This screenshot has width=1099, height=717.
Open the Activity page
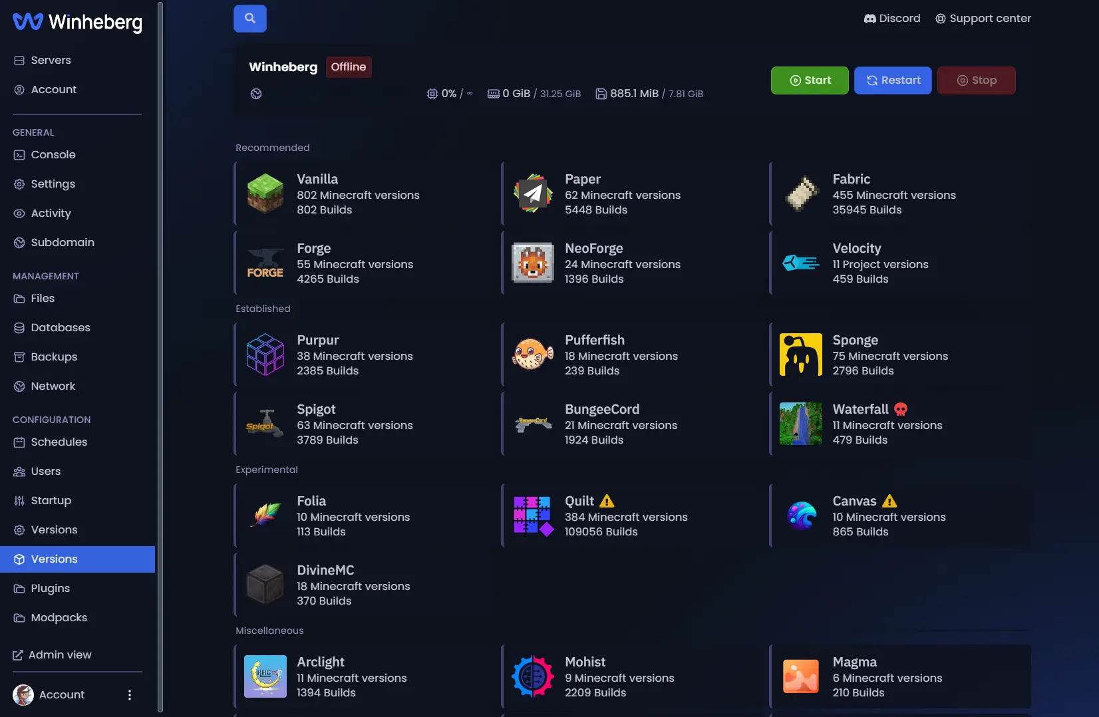[x=78, y=214]
